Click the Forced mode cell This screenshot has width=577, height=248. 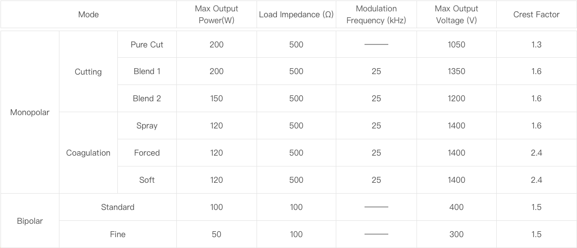pos(147,153)
